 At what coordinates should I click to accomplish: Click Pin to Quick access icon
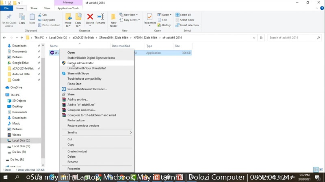(x=9, y=17)
